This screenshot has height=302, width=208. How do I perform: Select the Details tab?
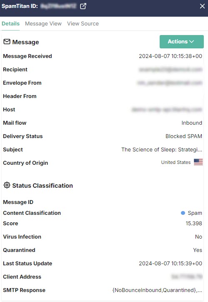point(10,23)
